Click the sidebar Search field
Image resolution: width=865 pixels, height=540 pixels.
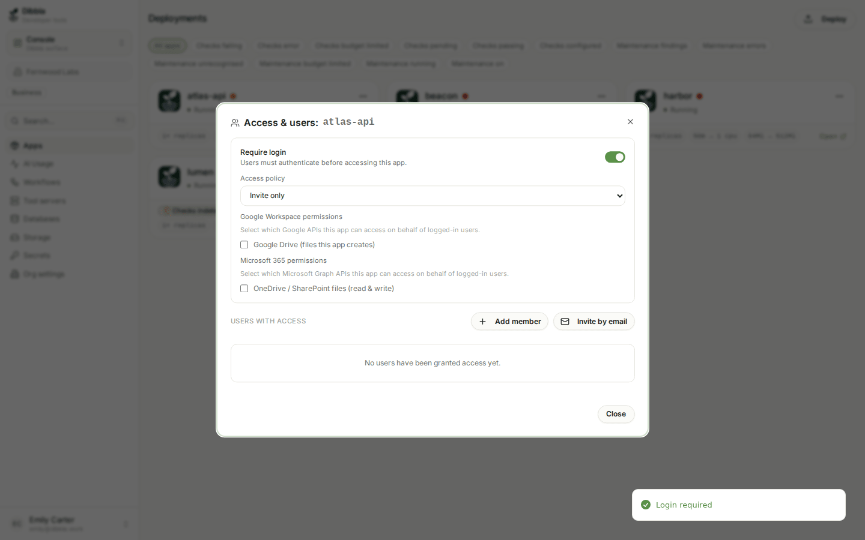70,121
